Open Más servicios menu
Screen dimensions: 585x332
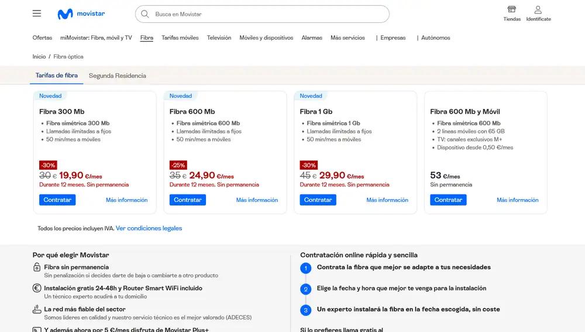[x=347, y=37]
